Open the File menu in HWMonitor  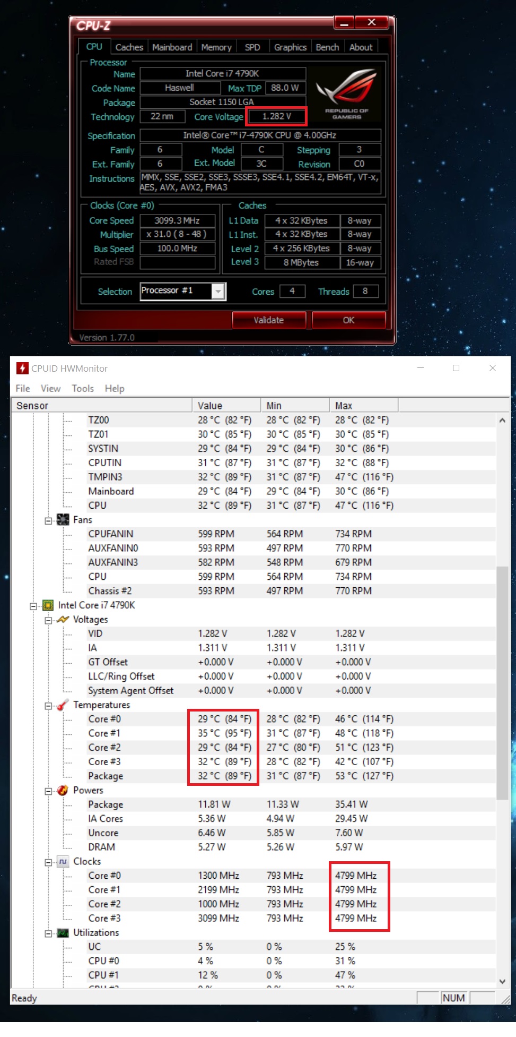pyautogui.click(x=23, y=388)
